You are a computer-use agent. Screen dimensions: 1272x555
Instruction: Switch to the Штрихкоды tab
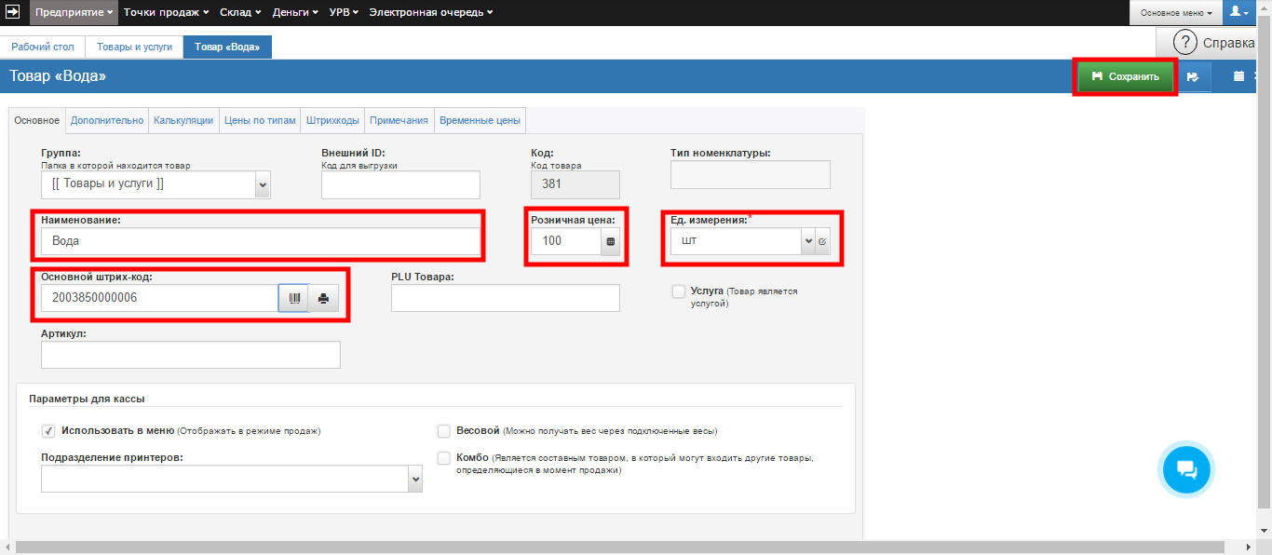332,120
